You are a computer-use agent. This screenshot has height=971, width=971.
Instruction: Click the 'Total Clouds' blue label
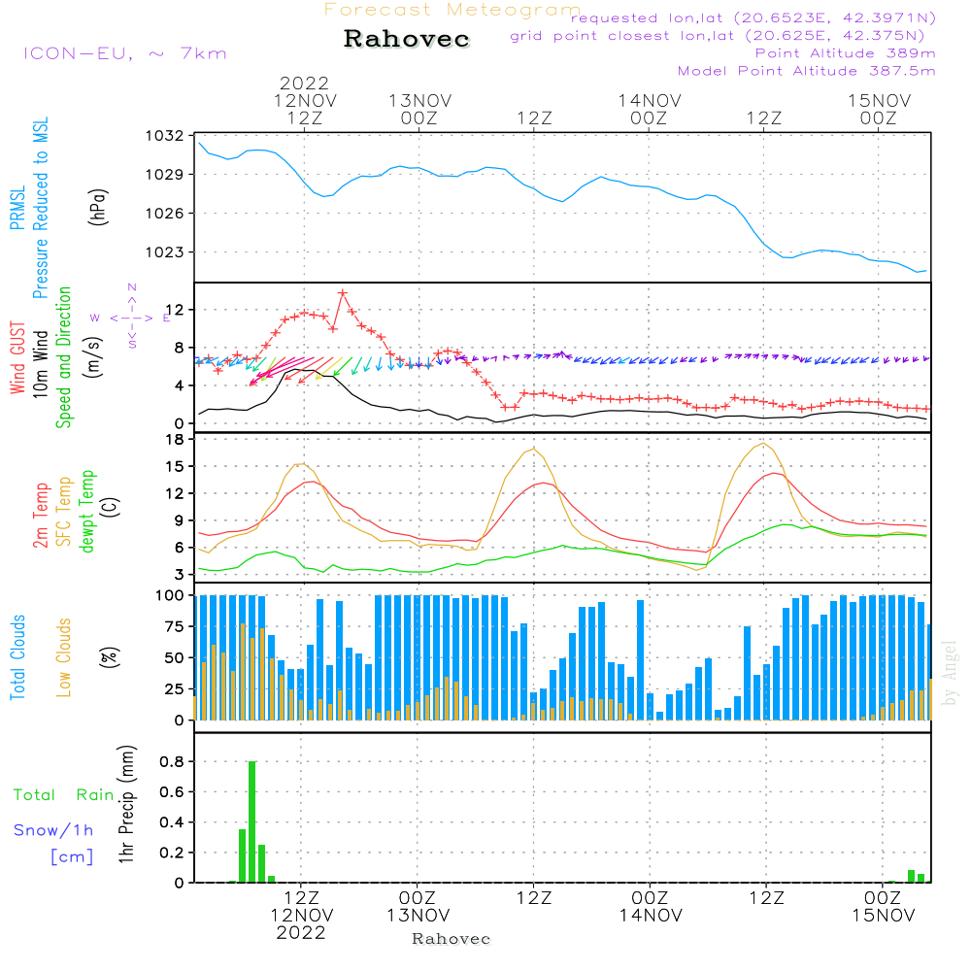point(17,657)
